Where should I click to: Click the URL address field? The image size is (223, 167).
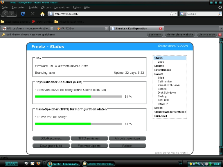110,14
